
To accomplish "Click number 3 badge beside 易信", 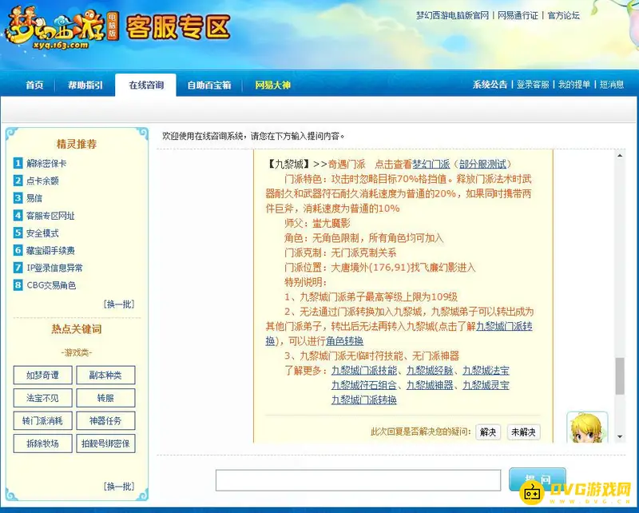I will (x=18, y=198).
